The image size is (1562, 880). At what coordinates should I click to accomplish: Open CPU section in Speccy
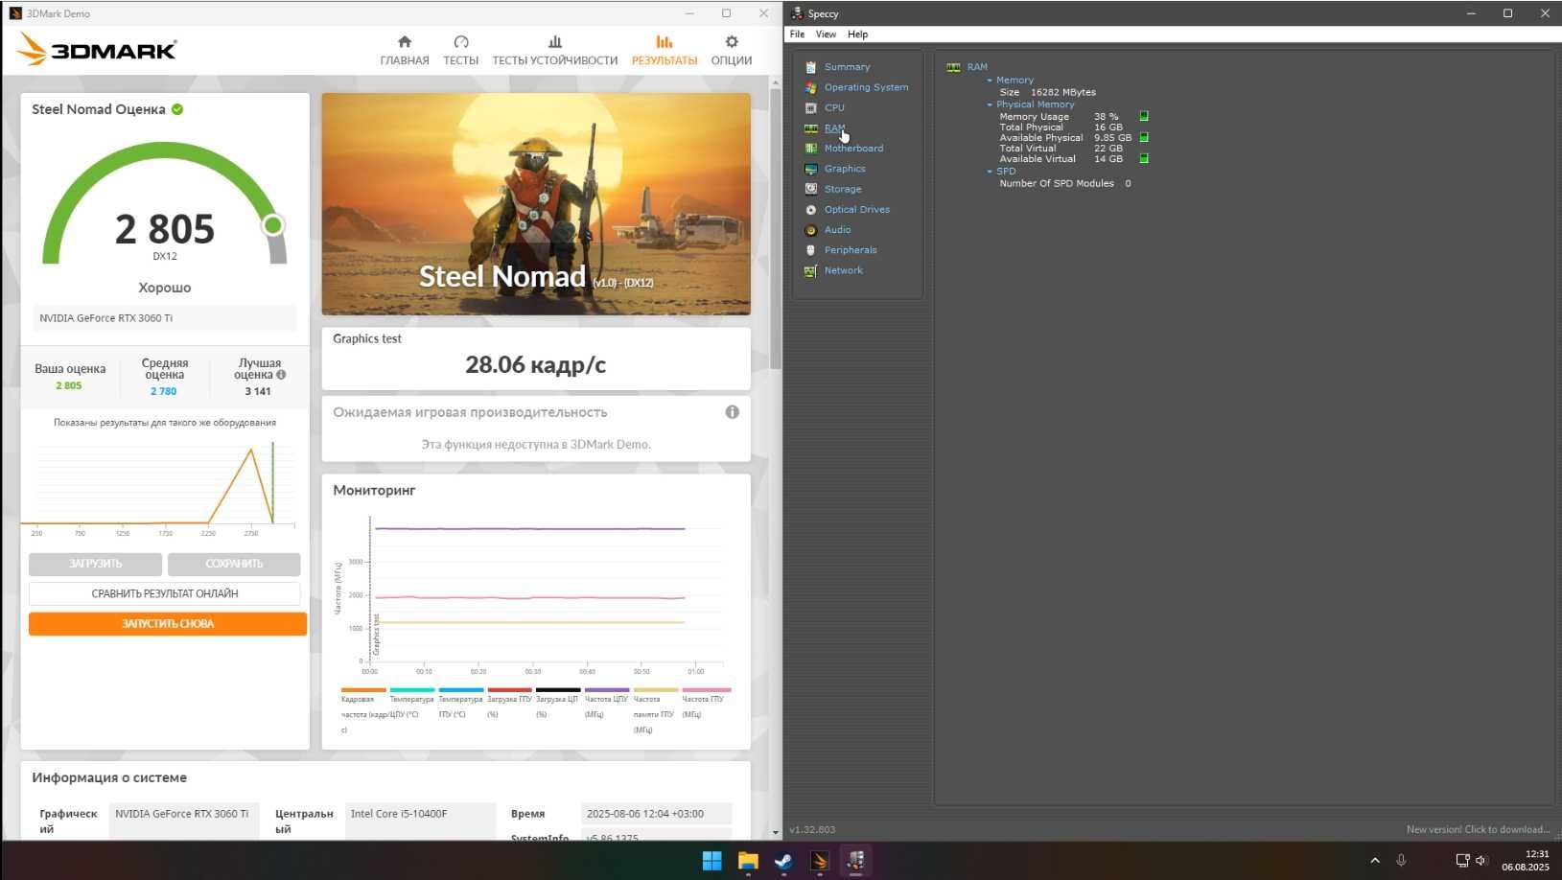(834, 107)
